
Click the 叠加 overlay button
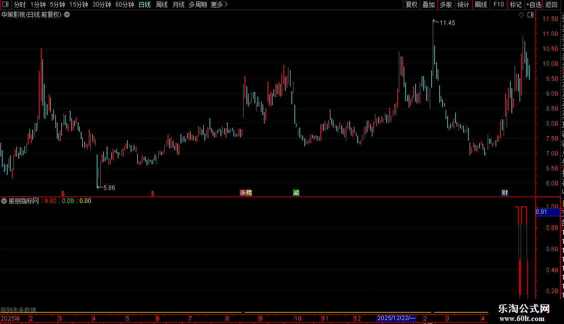pyautogui.click(x=428, y=4)
